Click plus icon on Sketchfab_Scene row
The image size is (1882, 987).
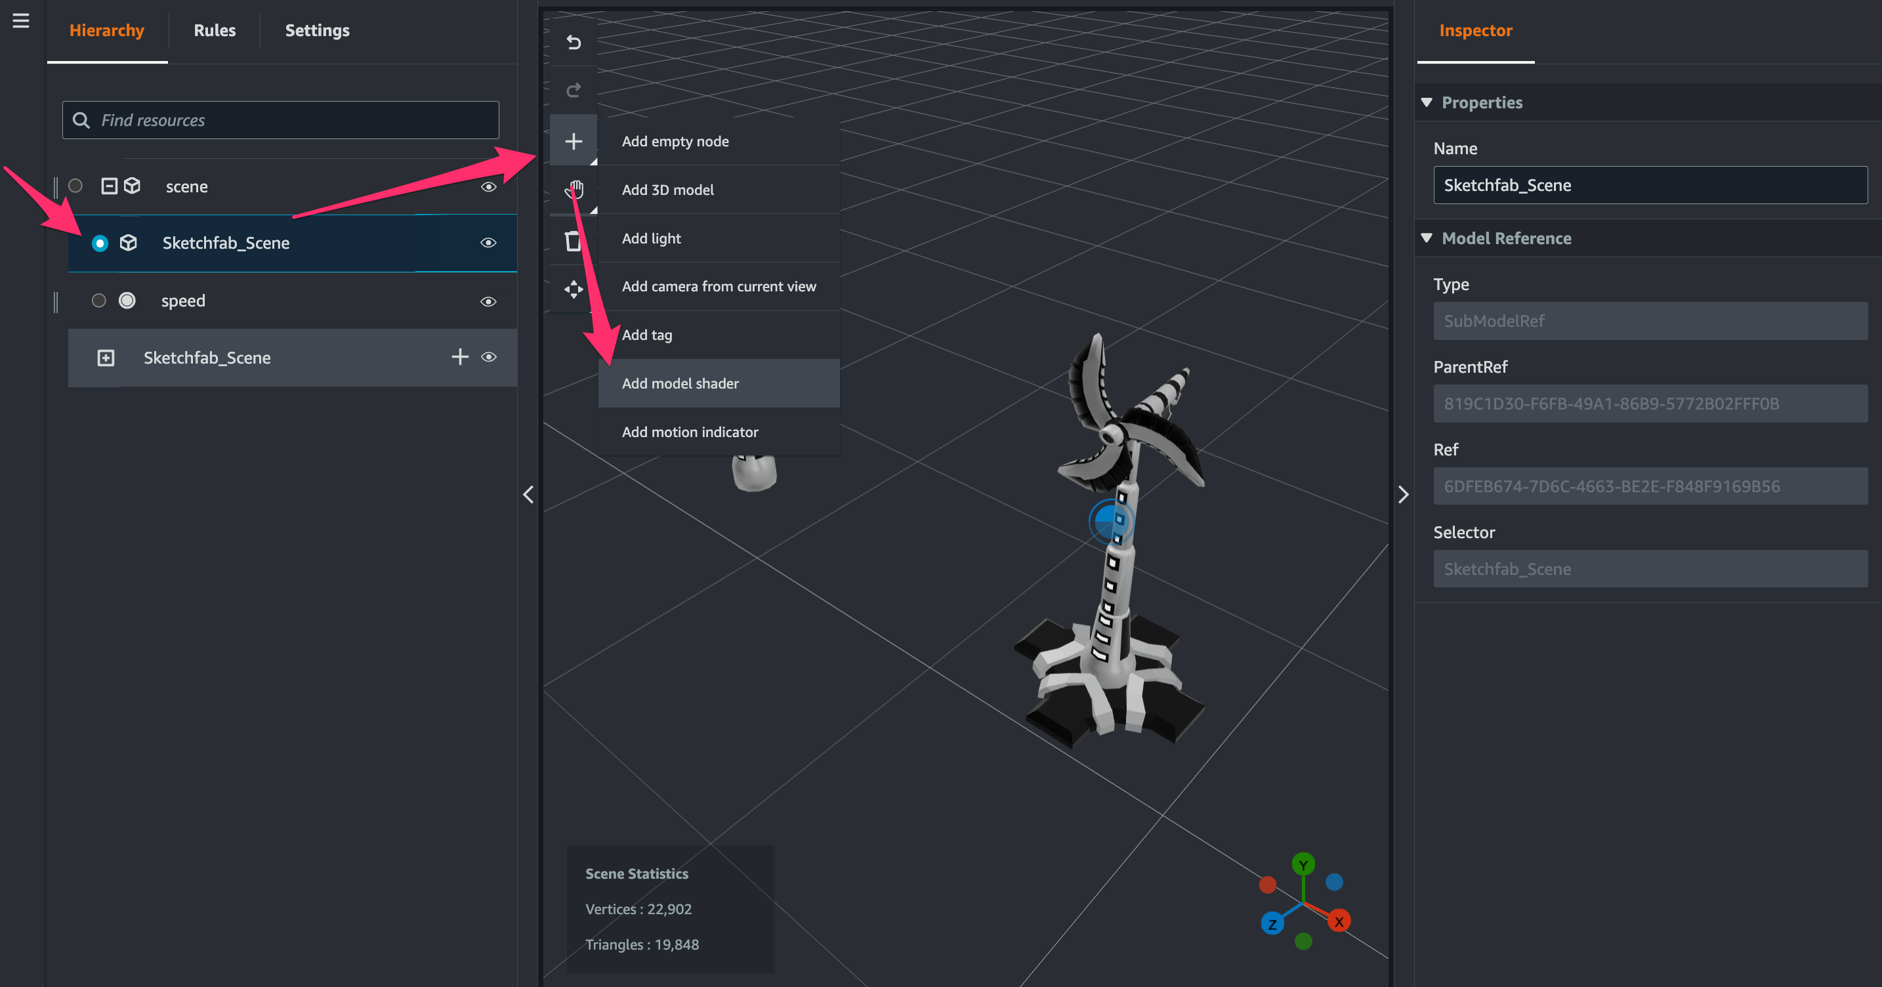pos(459,356)
